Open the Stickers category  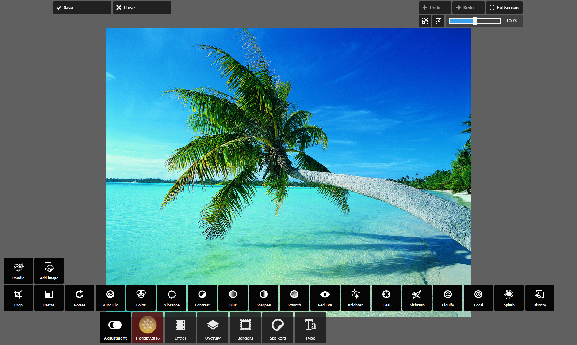click(278, 328)
